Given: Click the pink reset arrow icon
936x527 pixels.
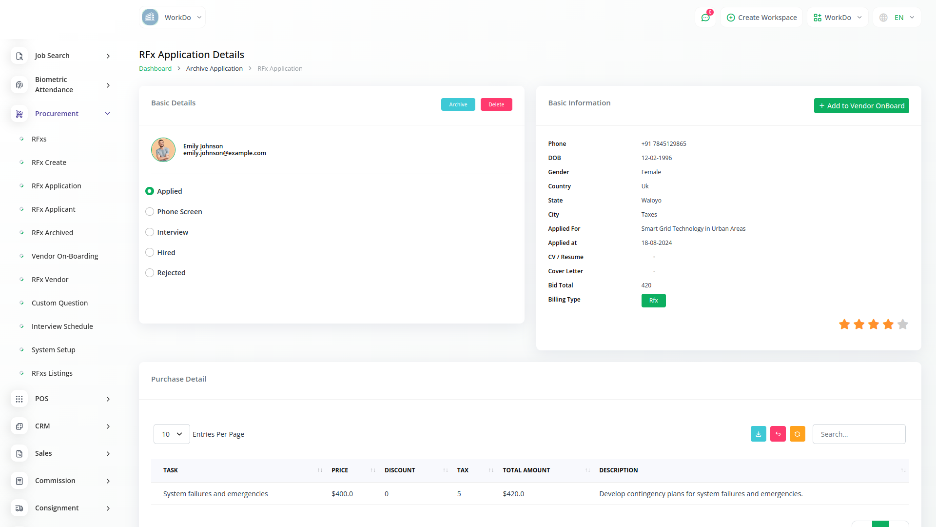Looking at the screenshot, I should tap(778, 434).
